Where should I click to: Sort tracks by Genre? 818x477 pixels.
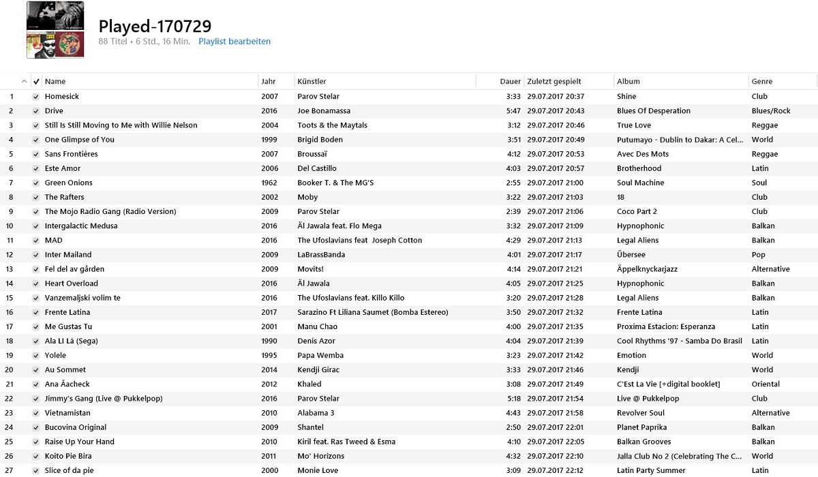(x=763, y=80)
